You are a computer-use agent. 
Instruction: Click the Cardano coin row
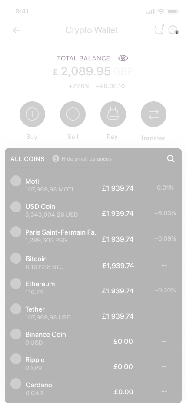[x=93, y=389]
